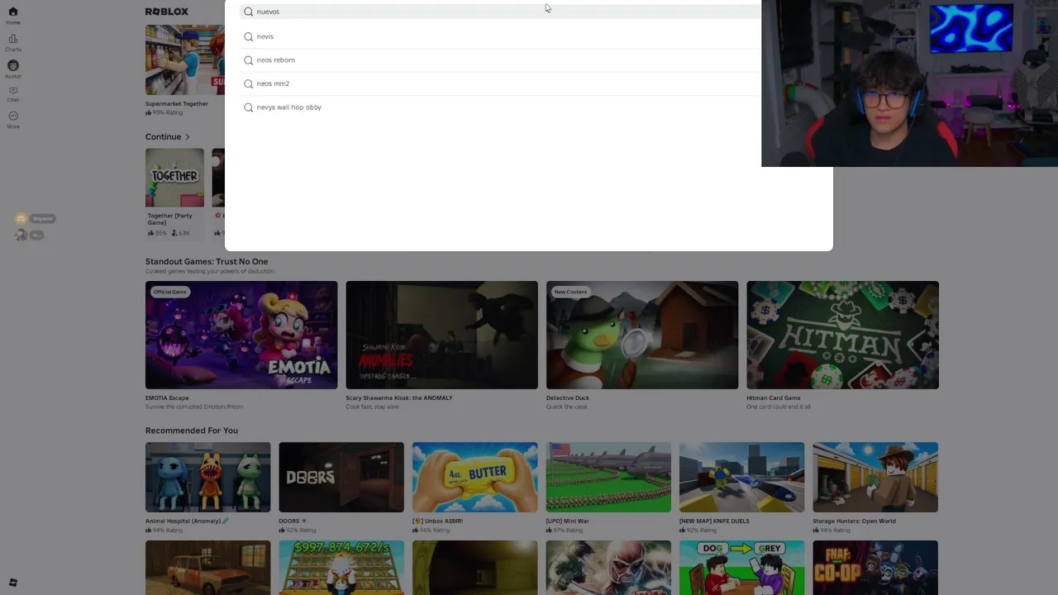Select the 'nevis' search suggestion

click(500, 36)
